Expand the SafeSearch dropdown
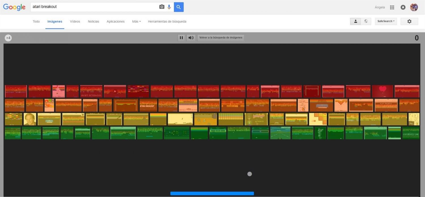Image resolution: width=425 pixels, height=197 pixels. tap(386, 21)
